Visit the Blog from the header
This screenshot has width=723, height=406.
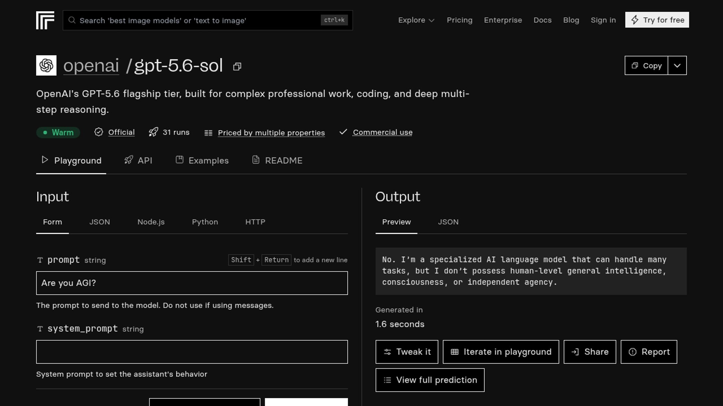(571, 20)
